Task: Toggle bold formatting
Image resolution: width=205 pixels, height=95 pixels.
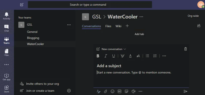Action: [x=98, y=56]
